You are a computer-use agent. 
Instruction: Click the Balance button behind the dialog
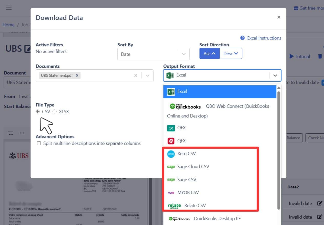click(294, 138)
